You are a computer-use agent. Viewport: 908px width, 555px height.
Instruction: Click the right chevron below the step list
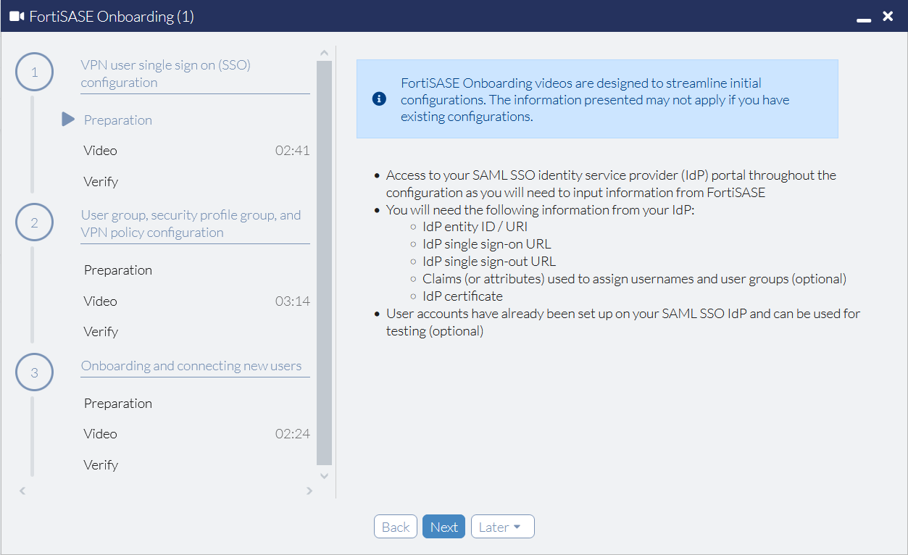point(309,491)
